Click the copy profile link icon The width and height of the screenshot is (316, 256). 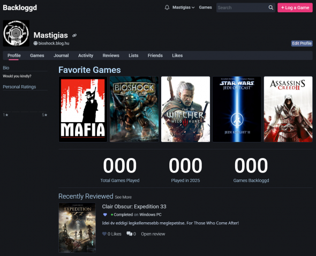click(74, 35)
